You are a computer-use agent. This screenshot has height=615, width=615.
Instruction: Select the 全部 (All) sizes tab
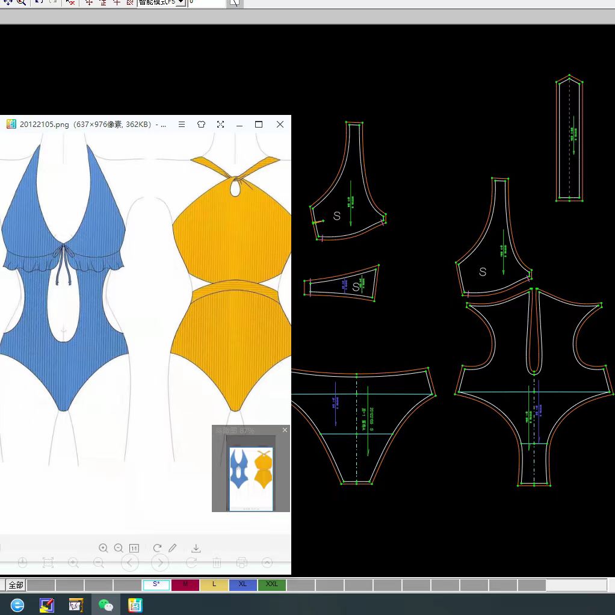click(16, 584)
